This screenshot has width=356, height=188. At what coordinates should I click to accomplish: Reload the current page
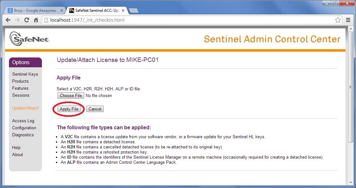(x=27, y=20)
